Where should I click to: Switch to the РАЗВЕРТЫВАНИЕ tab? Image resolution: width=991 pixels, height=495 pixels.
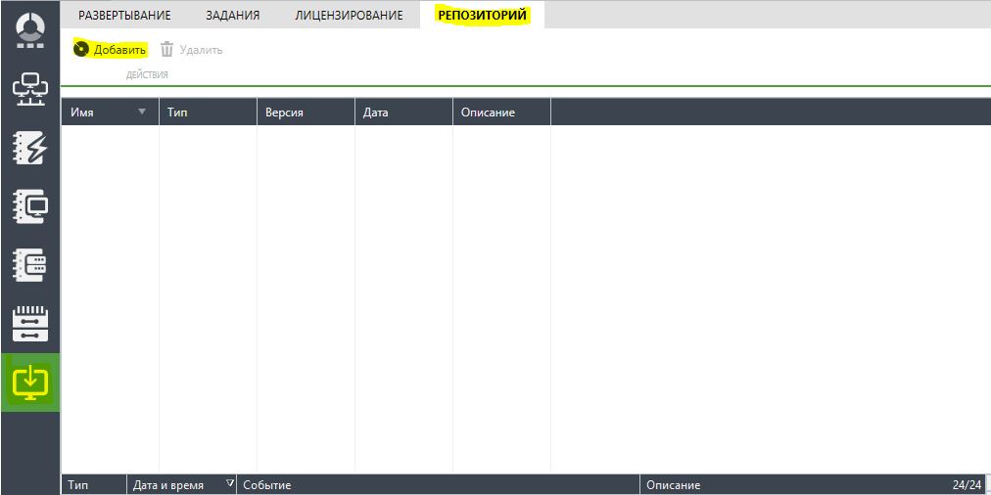coord(124,15)
